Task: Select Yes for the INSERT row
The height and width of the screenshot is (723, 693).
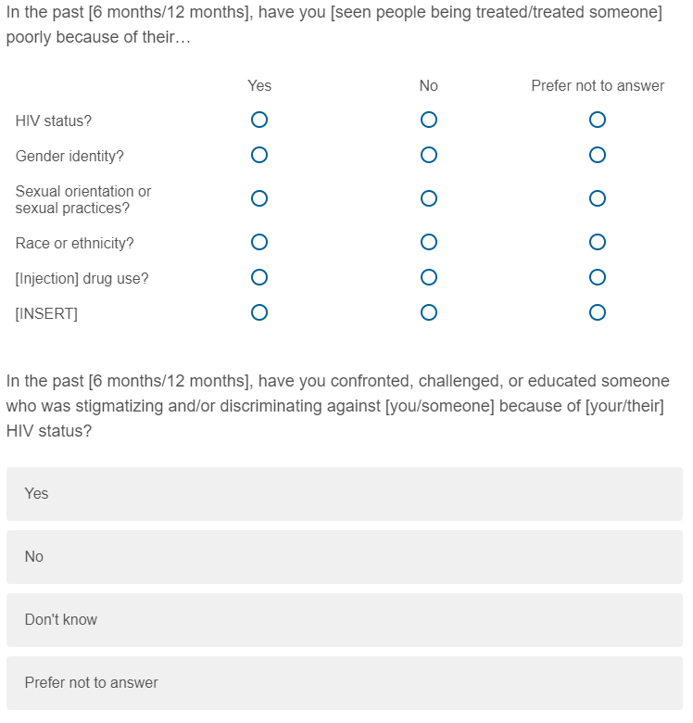Action: [x=259, y=312]
